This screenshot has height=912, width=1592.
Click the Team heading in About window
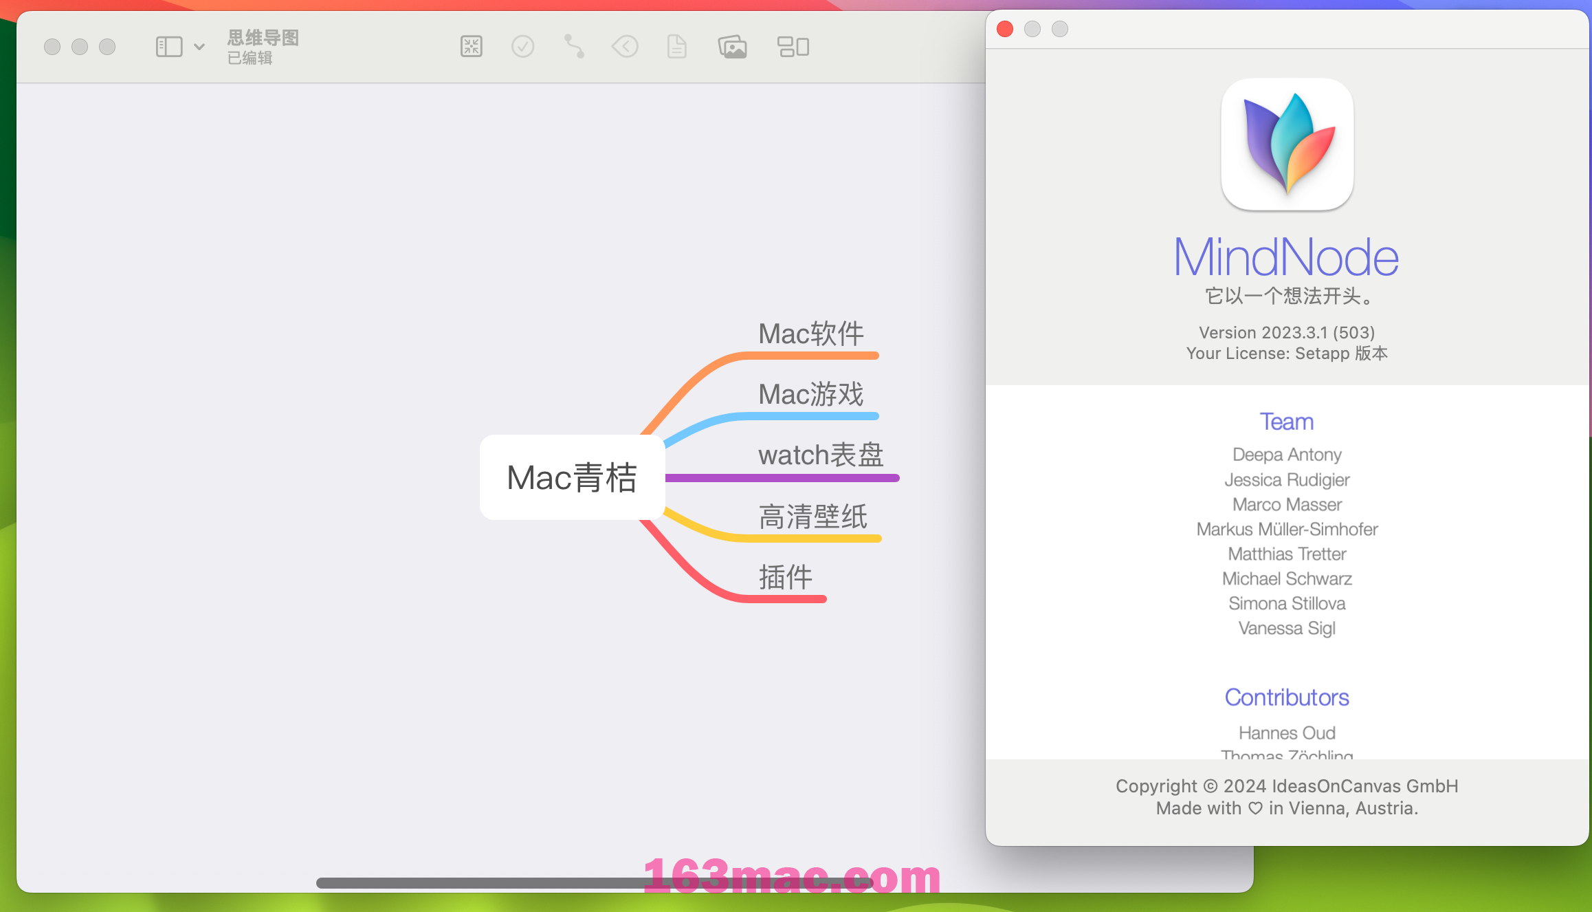1287,422
